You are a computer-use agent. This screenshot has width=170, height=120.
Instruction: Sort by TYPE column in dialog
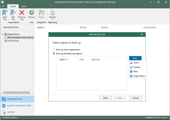[81, 60]
